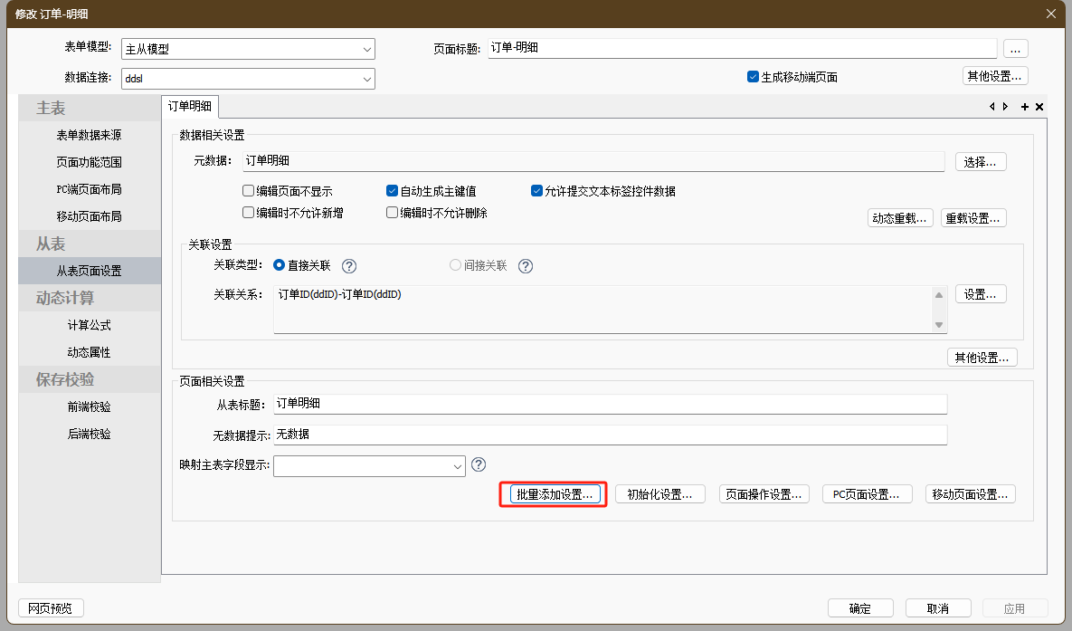Click help icon beside 间接关联 radio
Image resolution: width=1072 pixels, height=631 pixels.
525,266
